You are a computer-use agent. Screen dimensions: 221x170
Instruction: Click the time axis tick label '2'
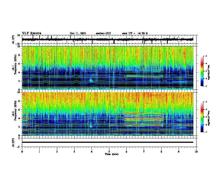(x=57, y=152)
